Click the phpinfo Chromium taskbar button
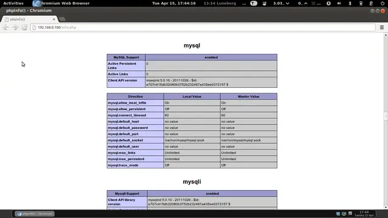Image resolution: width=388 pixels, height=218 pixels. pyautogui.click(x=35, y=214)
